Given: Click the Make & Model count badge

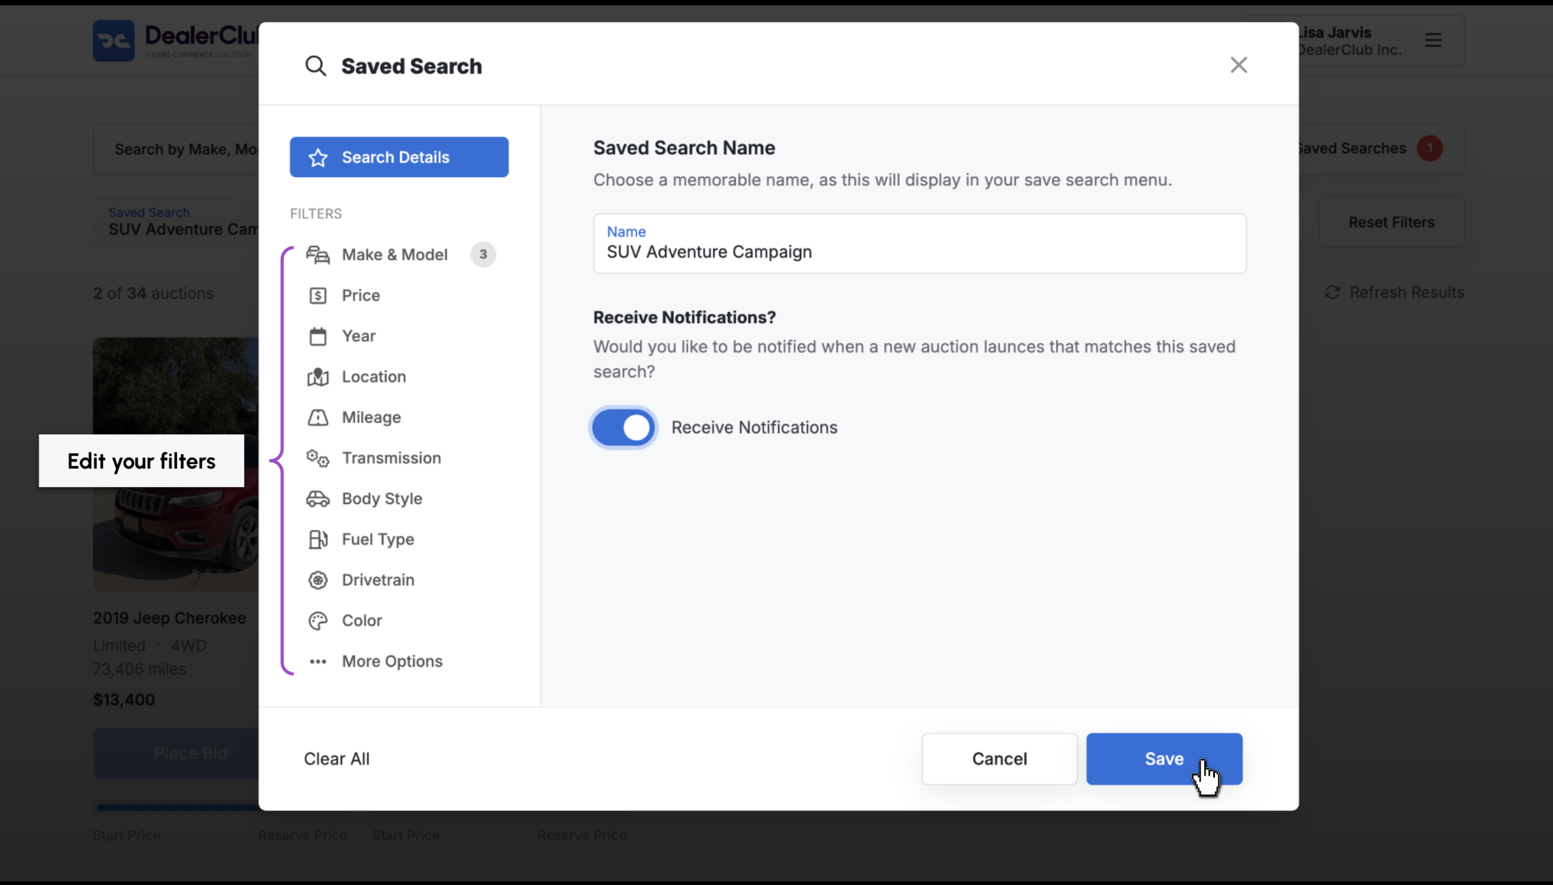Looking at the screenshot, I should pos(483,255).
